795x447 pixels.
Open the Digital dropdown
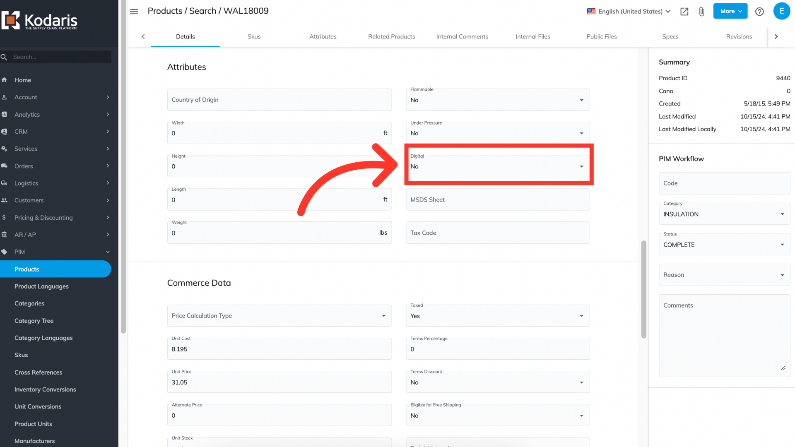pos(497,166)
